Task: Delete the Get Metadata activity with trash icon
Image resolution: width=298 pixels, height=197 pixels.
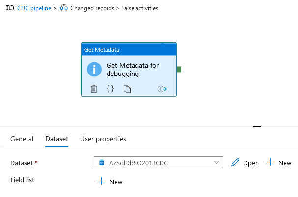Action: (94, 89)
